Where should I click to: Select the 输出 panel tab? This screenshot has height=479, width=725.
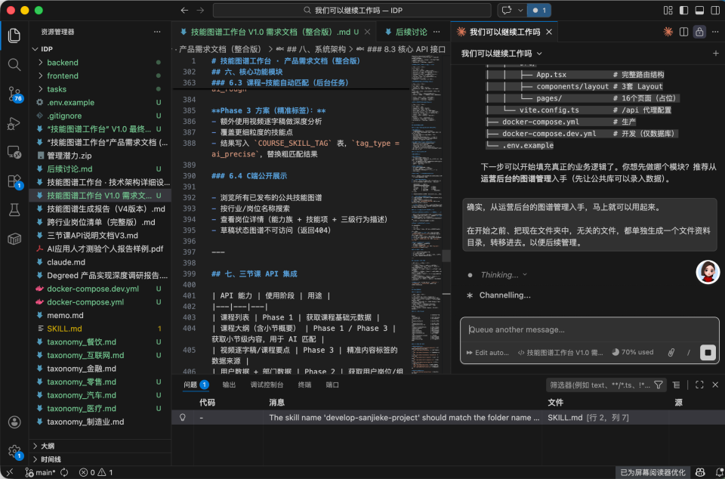point(229,385)
